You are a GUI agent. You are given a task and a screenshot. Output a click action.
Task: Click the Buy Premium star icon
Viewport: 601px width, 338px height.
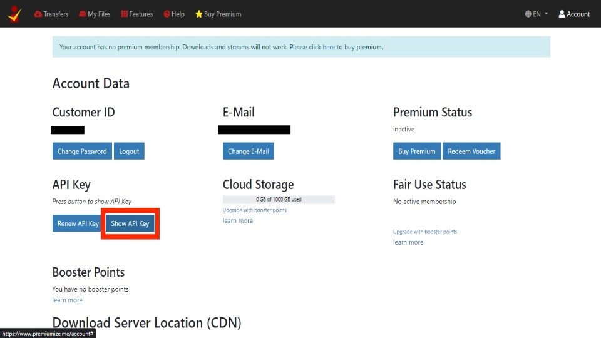199,14
